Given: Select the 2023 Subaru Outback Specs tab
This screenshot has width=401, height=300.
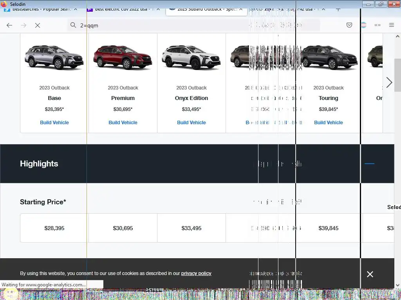Looking at the screenshot, I should pyautogui.click(x=207, y=10).
